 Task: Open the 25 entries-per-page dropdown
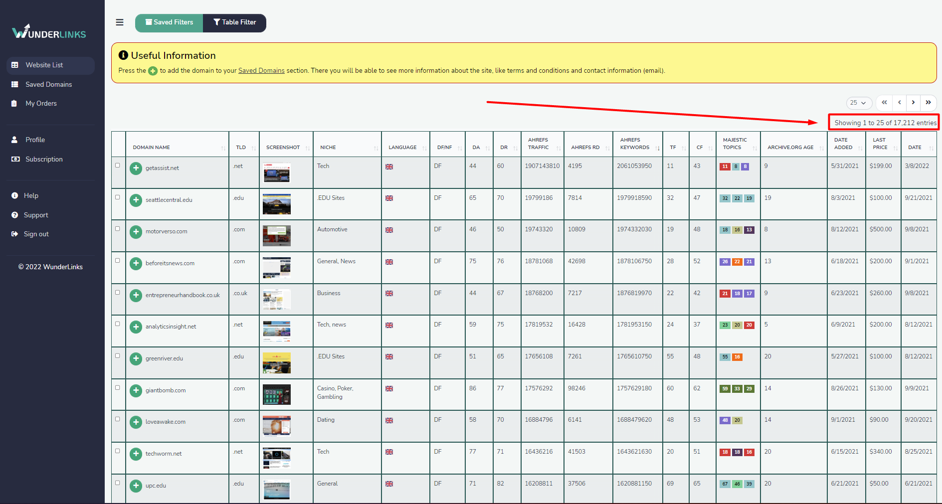point(859,103)
